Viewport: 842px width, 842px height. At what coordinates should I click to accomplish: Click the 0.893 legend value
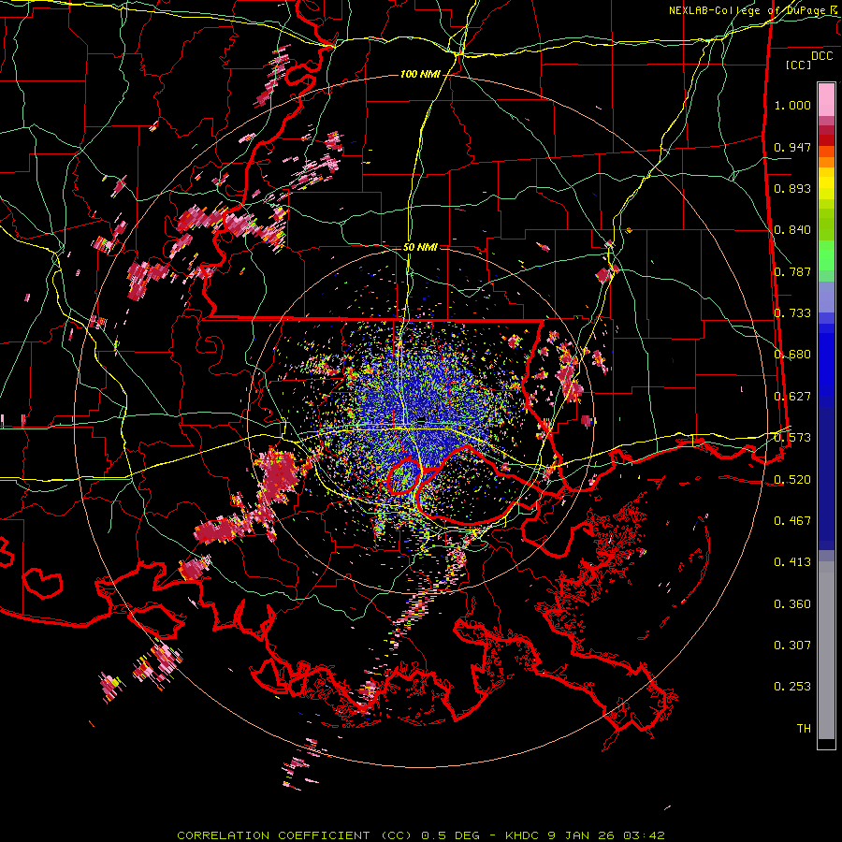(792, 188)
